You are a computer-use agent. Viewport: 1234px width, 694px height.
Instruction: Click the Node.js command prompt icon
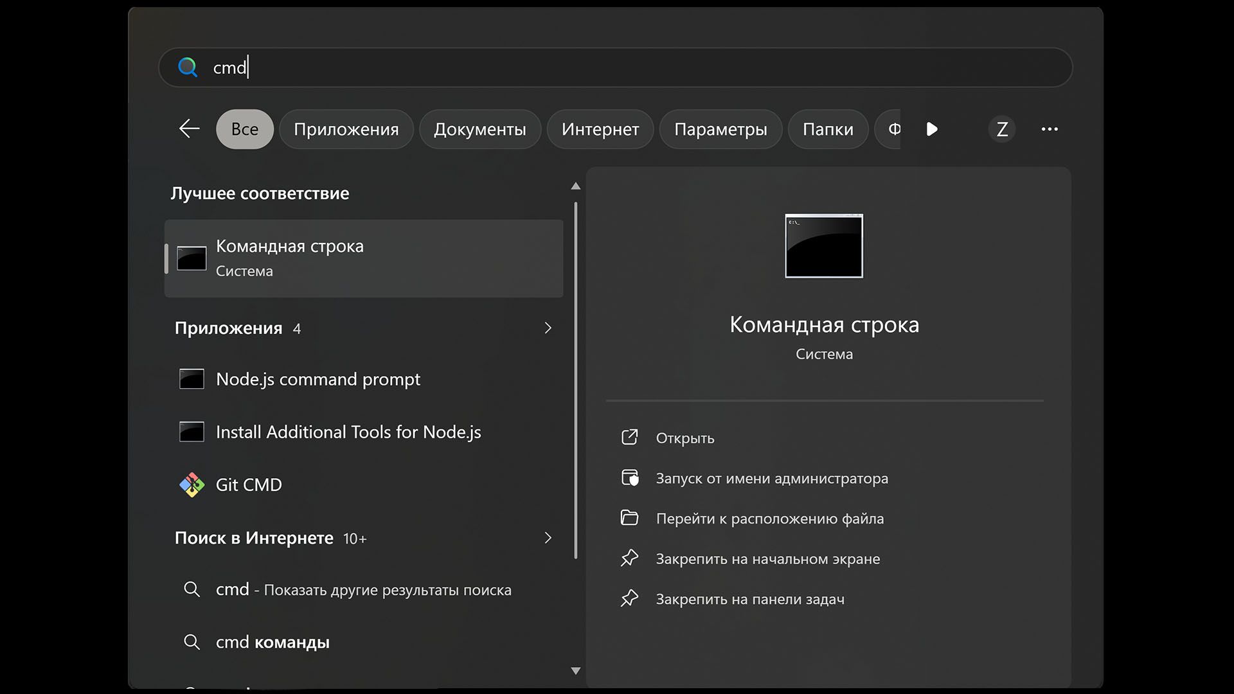tap(192, 379)
